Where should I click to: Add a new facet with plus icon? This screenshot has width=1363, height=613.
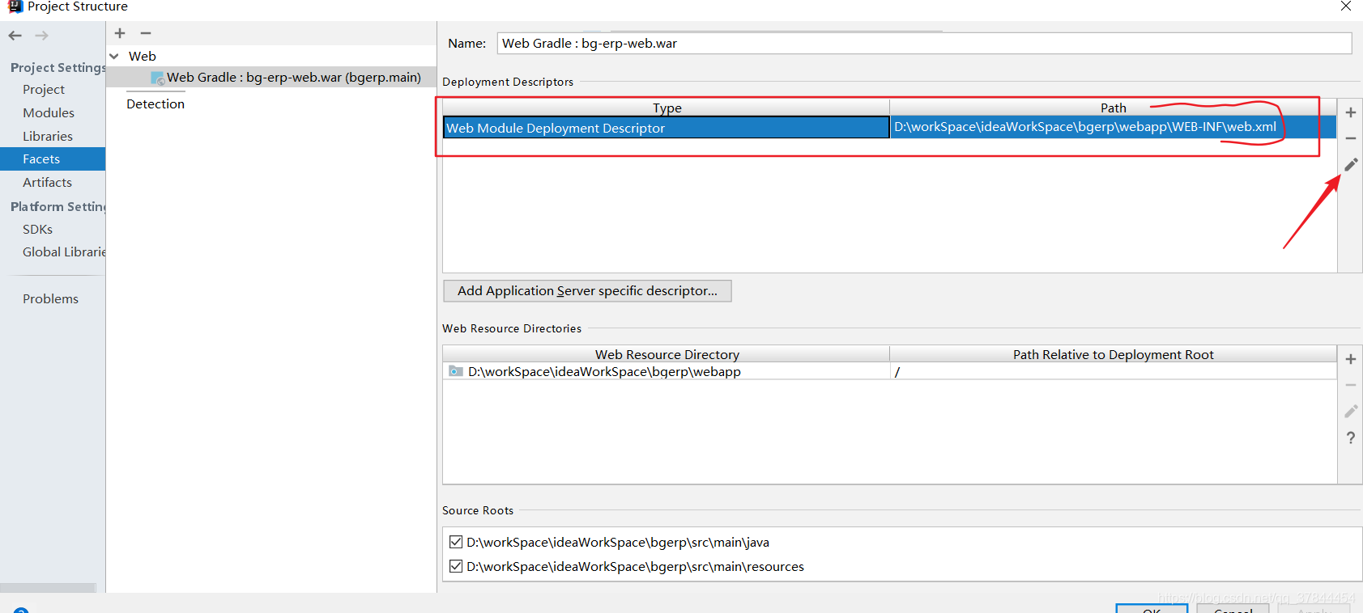(x=120, y=33)
